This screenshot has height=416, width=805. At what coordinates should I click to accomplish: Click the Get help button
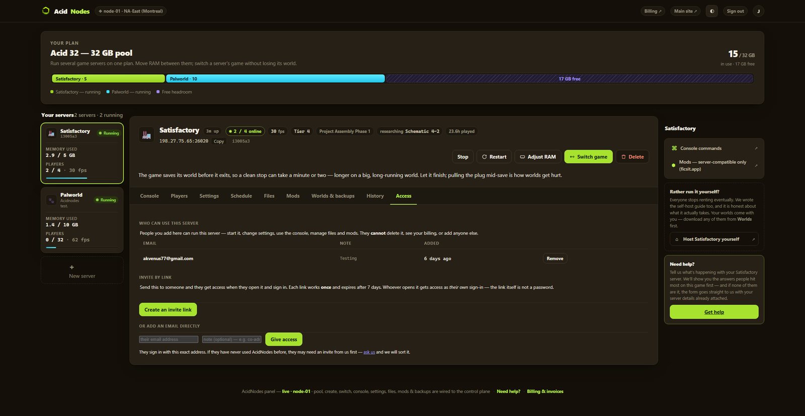tap(714, 312)
